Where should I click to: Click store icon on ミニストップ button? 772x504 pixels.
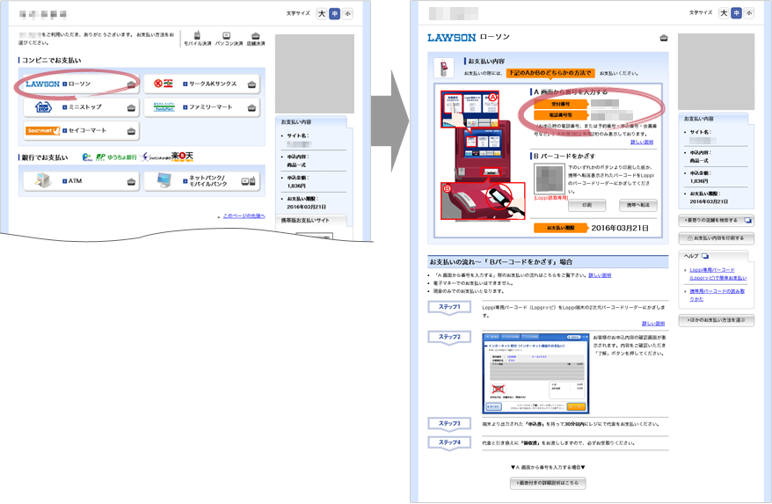click(131, 108)
